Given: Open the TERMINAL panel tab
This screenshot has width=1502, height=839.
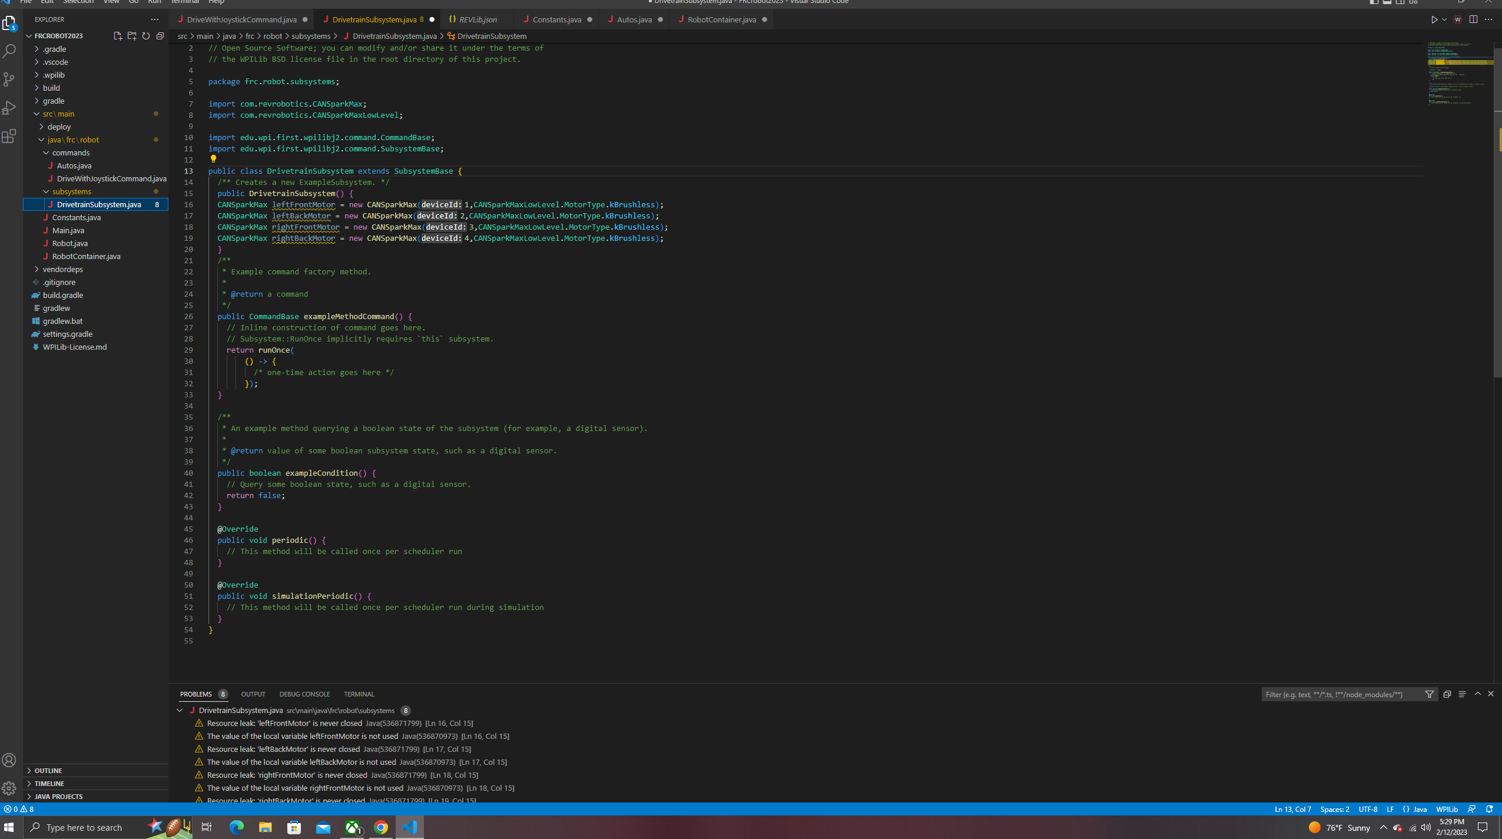Looking at the screenshot, I should click(359, 694).
